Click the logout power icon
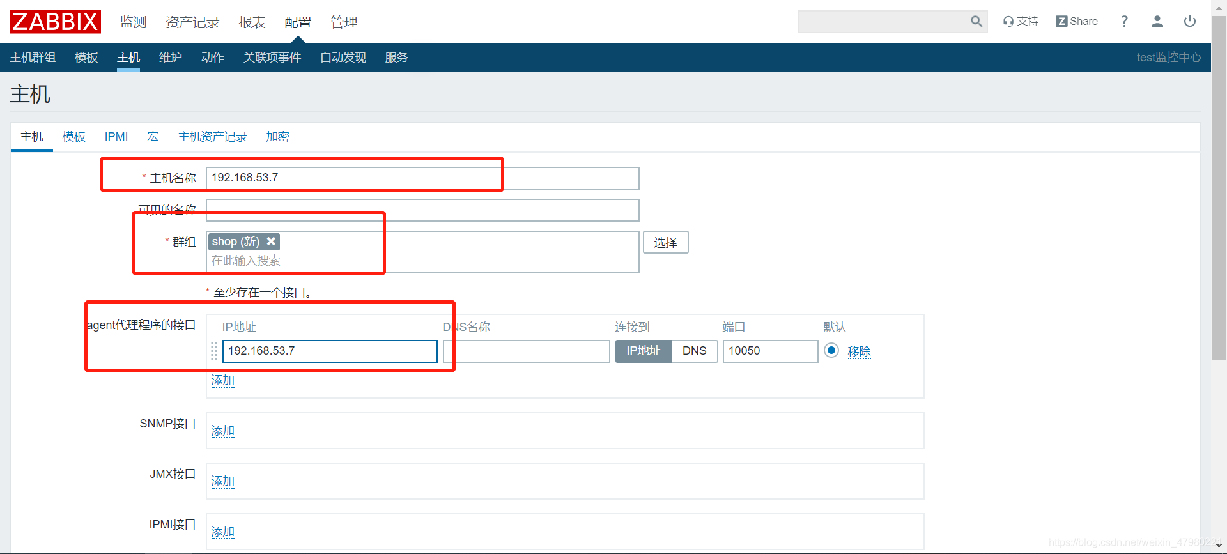The height and width of the screenshot is (554, 1227). tap(1189, 21)
